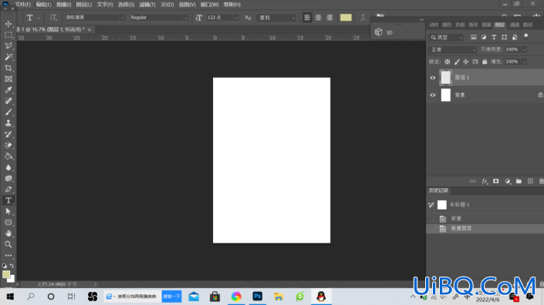544x305 pixels.
Task: Select the Blur tool
Action: (x=8, y=168)
